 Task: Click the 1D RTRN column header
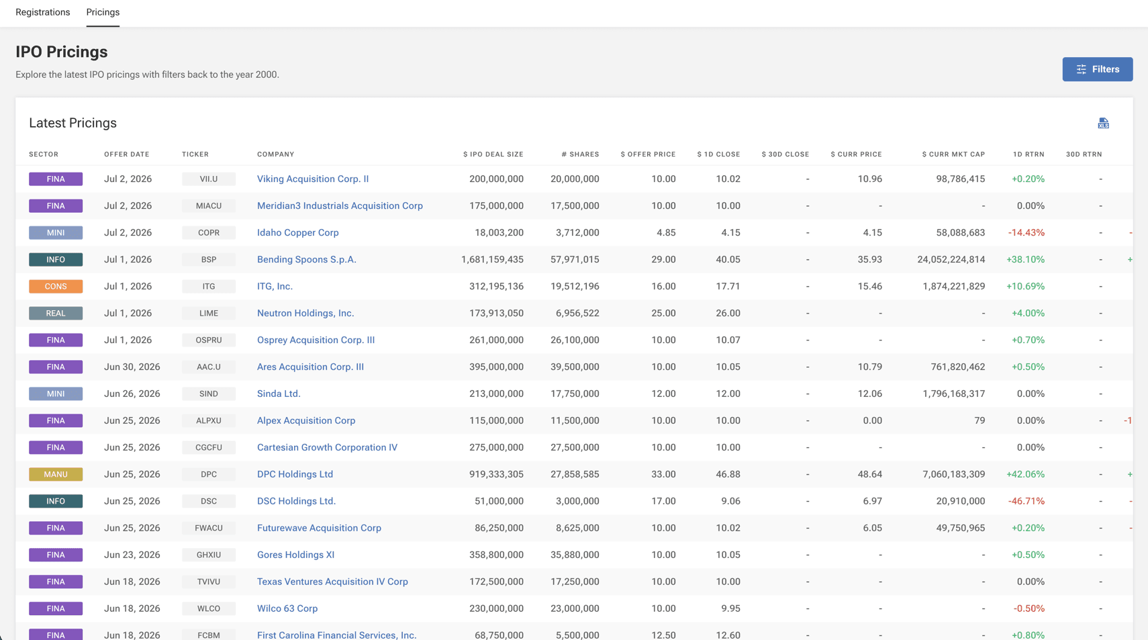pyautogui.click(x=1029, y=154)
